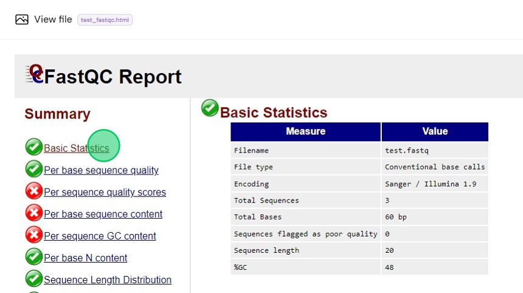Click fail icon next to Per sequence GC content

point(33,235)
